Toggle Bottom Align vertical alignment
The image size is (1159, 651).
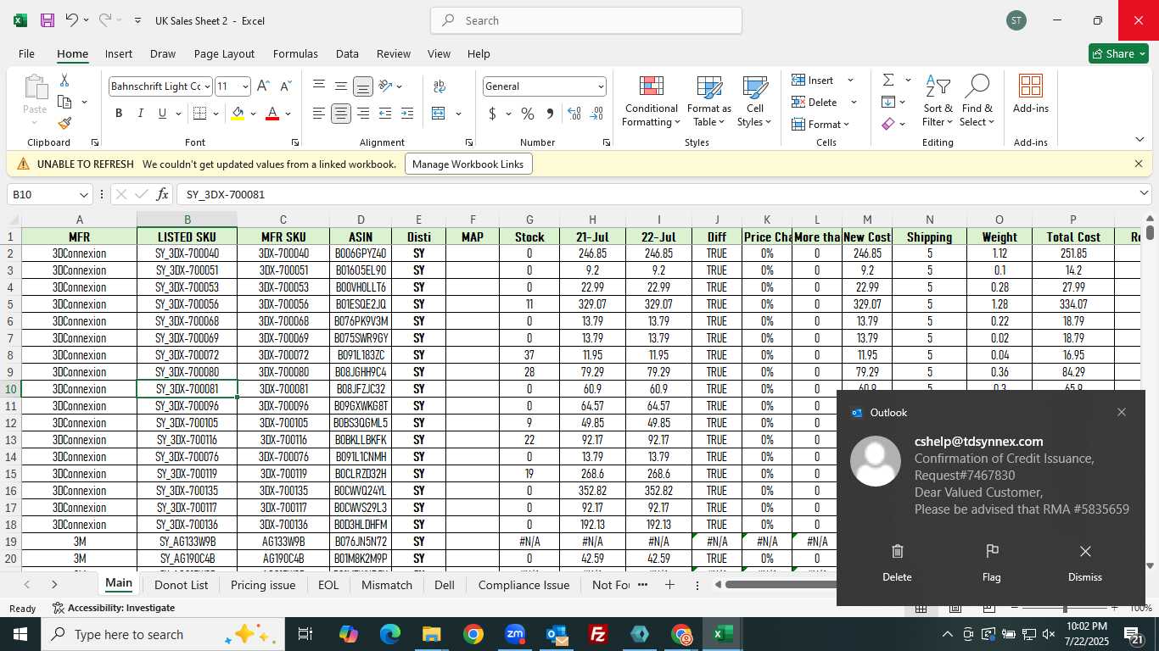pyautogui.click(x=363, y=86)
